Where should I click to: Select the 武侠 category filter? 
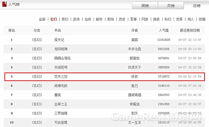(x=77, y=20)
